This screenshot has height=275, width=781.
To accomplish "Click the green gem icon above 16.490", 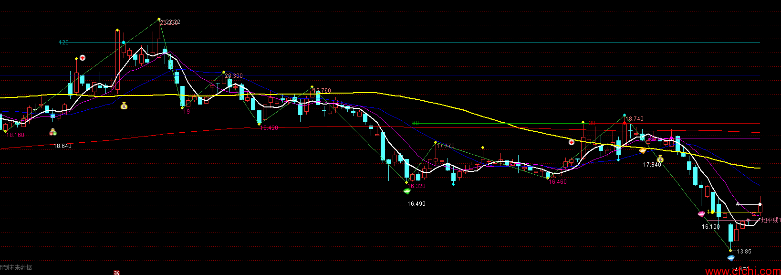I will (x=407, y=191).
